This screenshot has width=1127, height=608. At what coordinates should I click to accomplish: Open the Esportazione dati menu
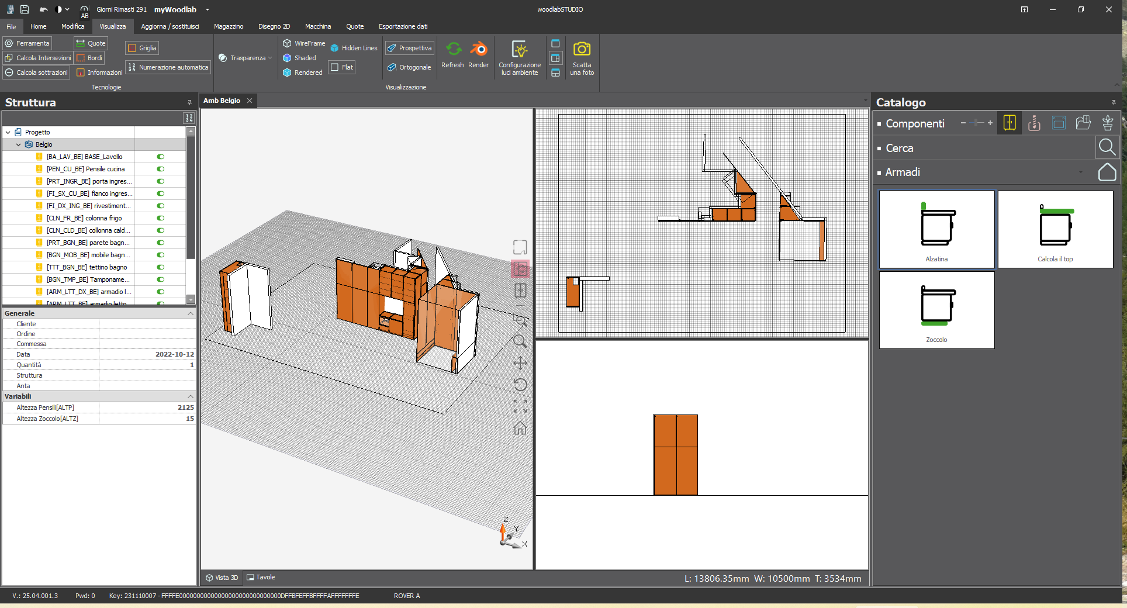(x=403, y=26)
